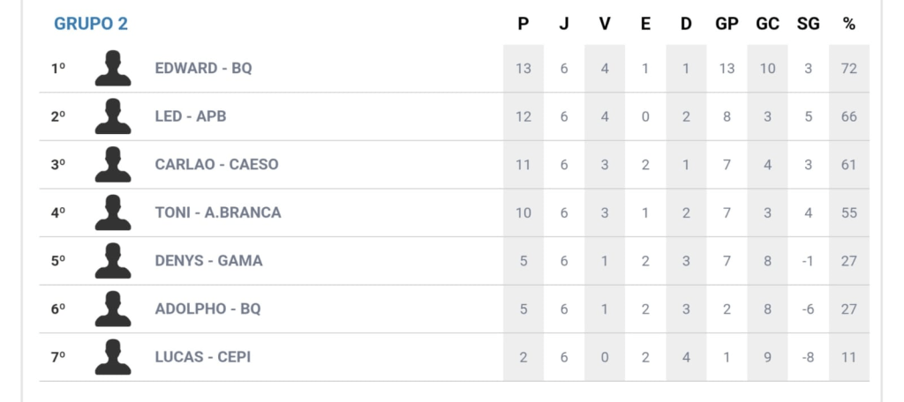
Task: Select the CARLAO - CAESO name
Action: pyautogui.click(x=216, y=165)
